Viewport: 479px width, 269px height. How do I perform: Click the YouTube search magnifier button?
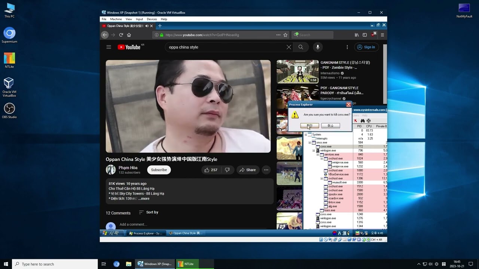[x=300, y=47]
